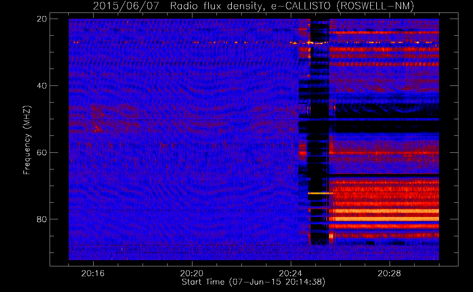
Task: Click the frequency axis label '80'
Action: 42,219
